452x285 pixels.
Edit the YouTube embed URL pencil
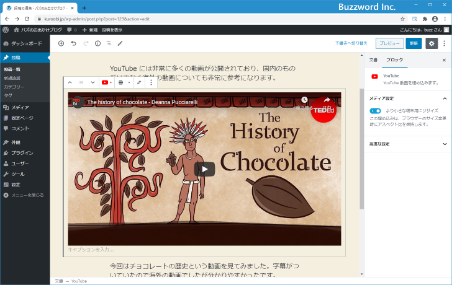tap(139, 82)
